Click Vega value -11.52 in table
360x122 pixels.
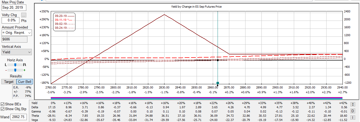(x=342, y=120)
